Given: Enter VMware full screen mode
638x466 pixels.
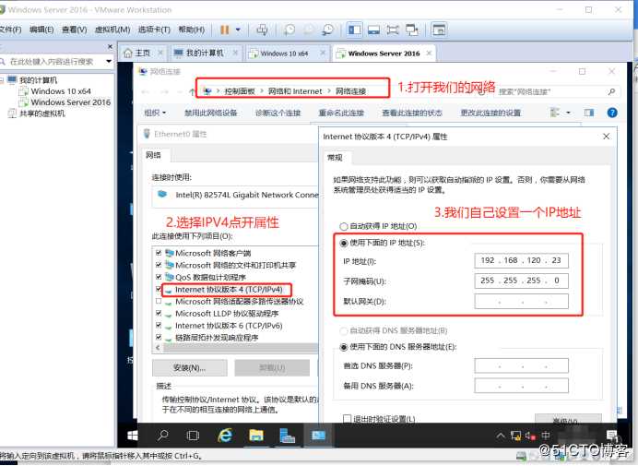Looking at the screenshot, I should pyautogui.click(x=393, y=30).
